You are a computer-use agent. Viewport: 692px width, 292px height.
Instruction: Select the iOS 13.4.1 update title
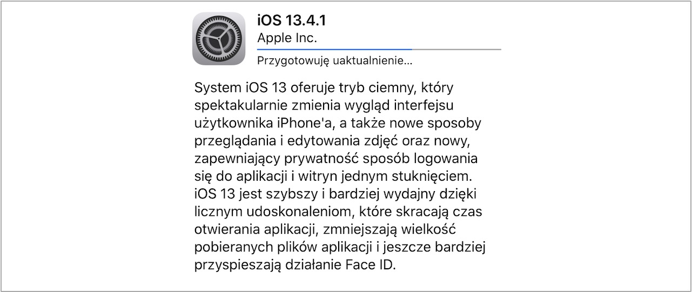pos(292,21)
